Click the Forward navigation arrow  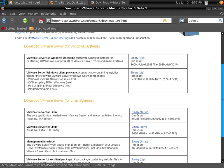click(x=12, y=20)
